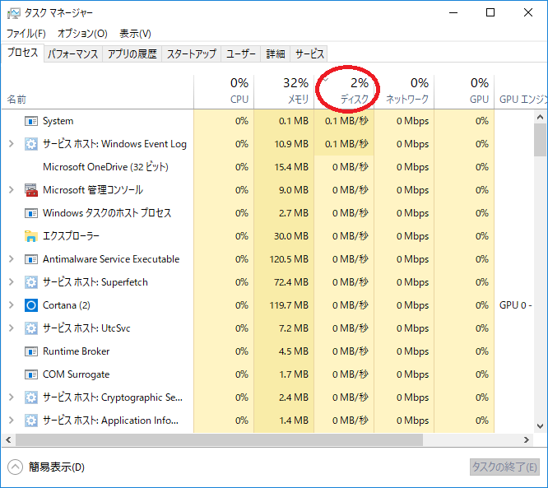Expand the Microsoft 管理コンソール row
Image resolution: width=548 pixels, height=488 pixels.
tap(12, 190)
